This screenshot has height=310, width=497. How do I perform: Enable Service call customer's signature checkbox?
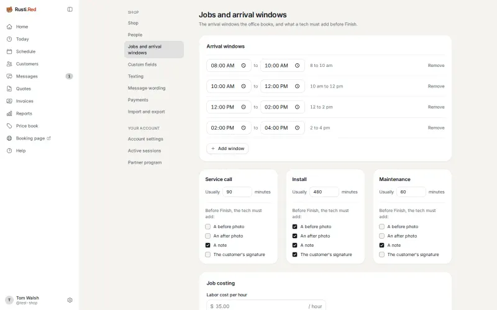(207, 254)
